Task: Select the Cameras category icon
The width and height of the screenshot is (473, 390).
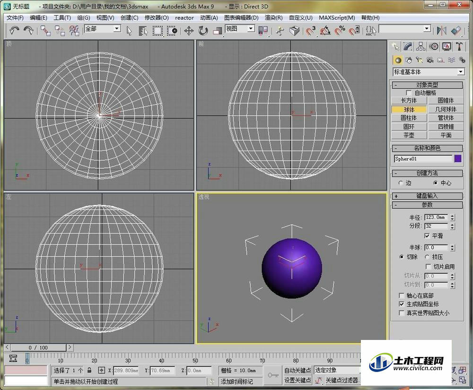Action: pyautogui.click(x=430, y=60)
